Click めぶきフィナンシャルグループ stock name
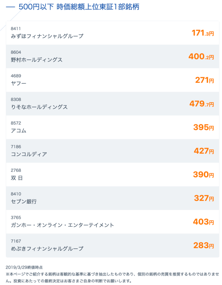This screenshot has height=285, width=222. [x=47, y=249]
